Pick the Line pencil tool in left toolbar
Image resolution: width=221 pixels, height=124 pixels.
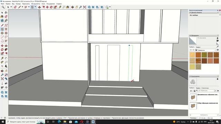coord(2,25)
